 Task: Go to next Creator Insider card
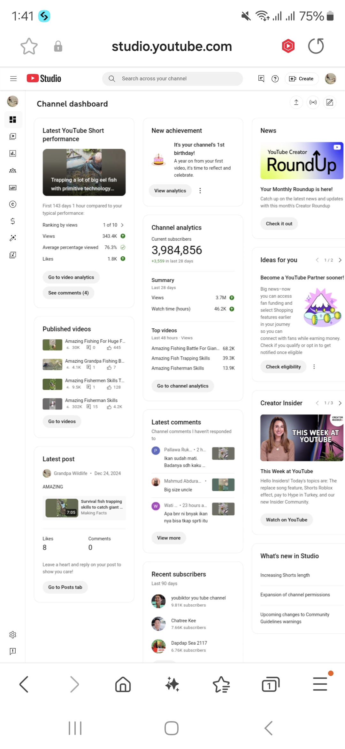coord(340,403)
